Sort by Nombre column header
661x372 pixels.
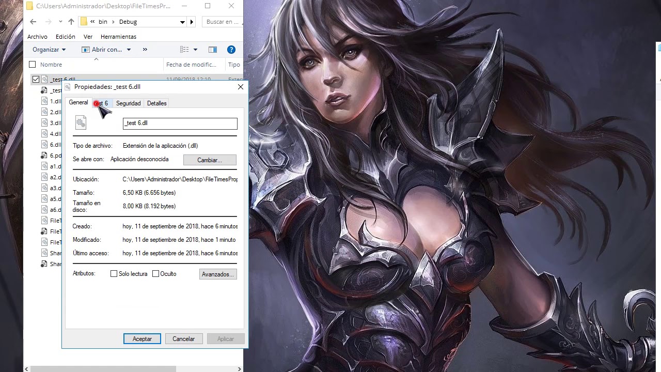51,65
